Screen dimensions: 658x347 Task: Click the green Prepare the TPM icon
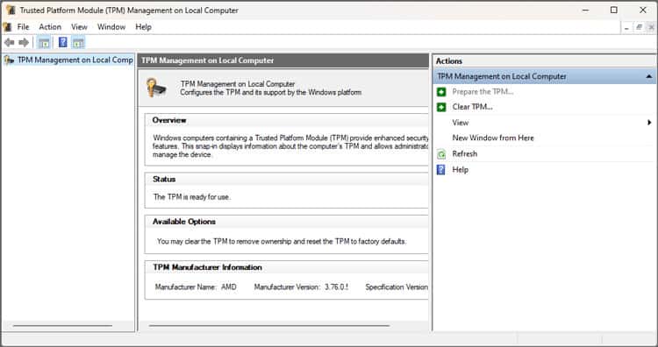[x=441, y=92]
